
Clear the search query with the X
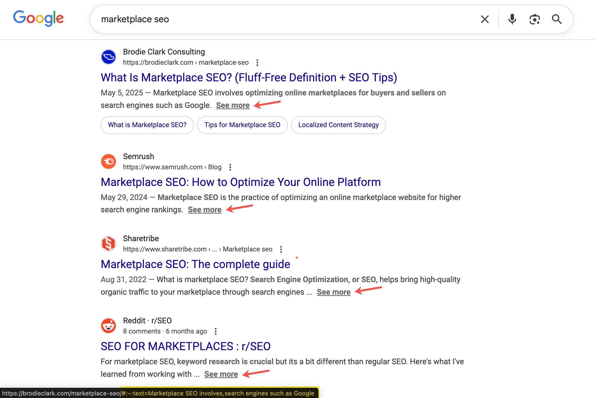485,19
